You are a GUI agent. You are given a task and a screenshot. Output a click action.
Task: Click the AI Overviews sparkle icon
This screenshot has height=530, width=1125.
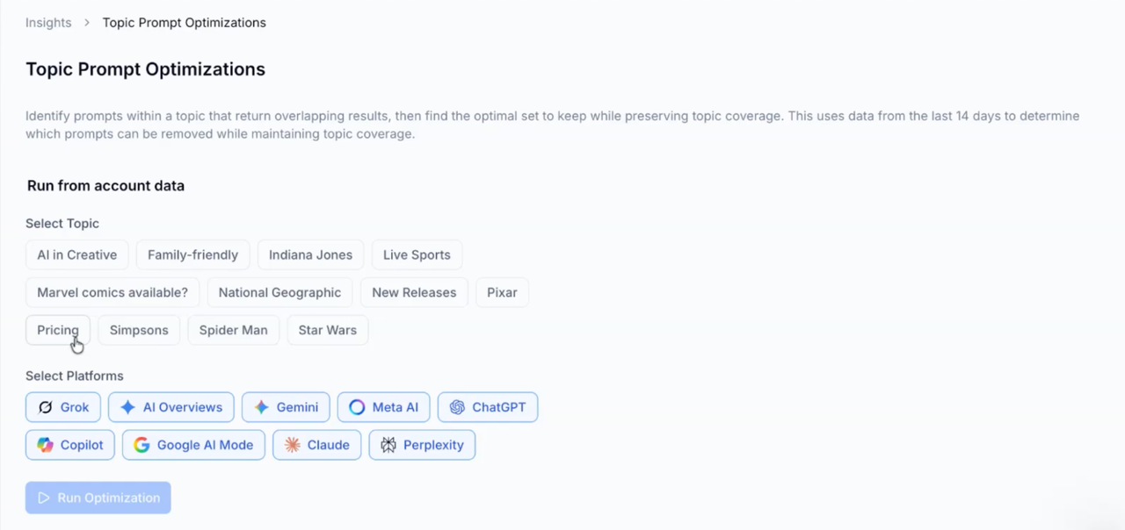[x=127, y=407]
